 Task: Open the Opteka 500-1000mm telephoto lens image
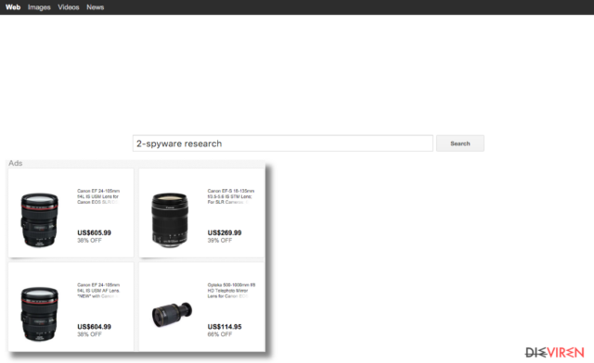pos(172,314)
